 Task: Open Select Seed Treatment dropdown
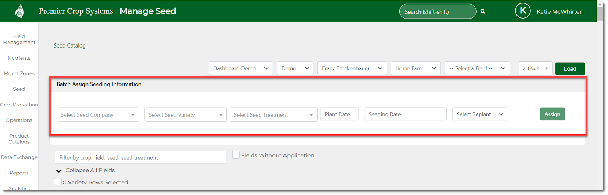coord(273,114)
